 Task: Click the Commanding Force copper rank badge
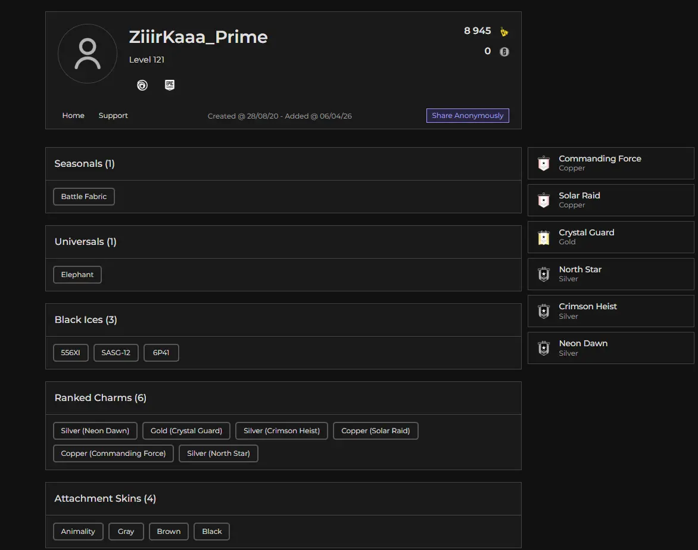(543, 164)
